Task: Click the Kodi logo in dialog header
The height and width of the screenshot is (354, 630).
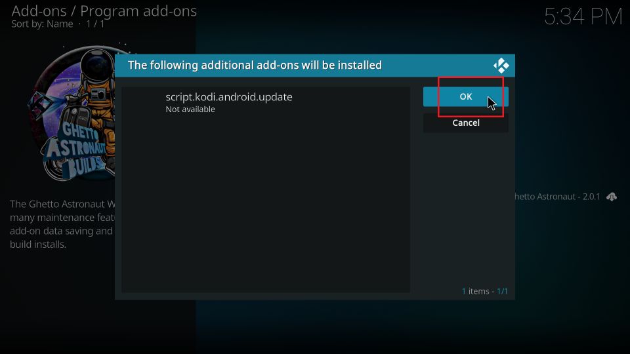Action: coord(501,66)
